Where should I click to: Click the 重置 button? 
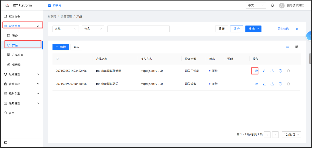(x=222, y=29)
